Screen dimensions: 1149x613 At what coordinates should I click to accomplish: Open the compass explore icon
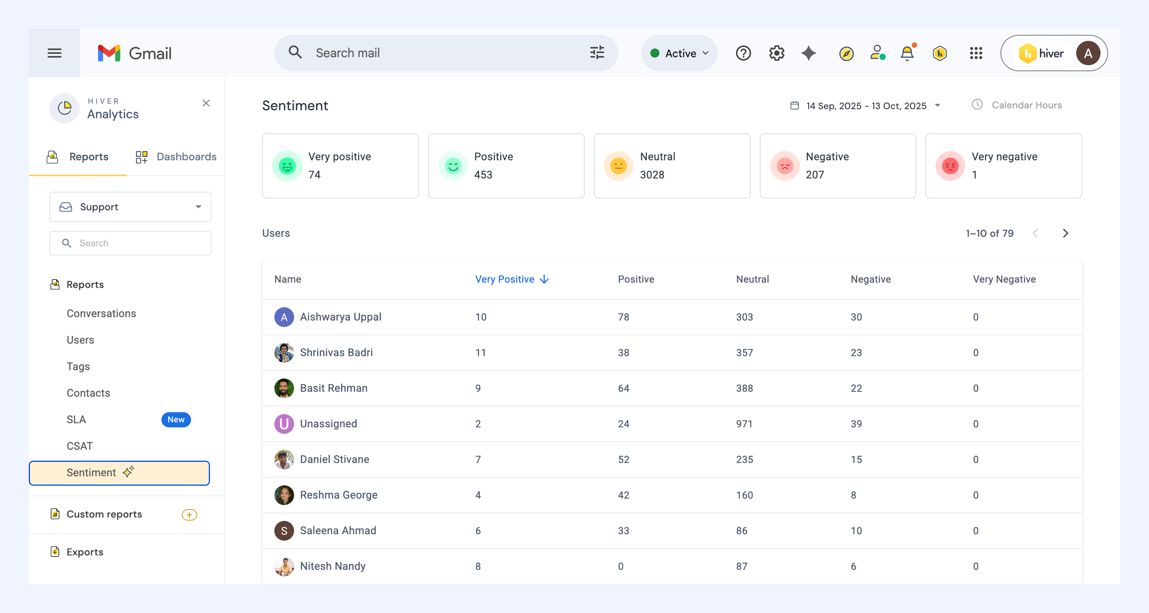pyautogui.click(x=846, y=53)
